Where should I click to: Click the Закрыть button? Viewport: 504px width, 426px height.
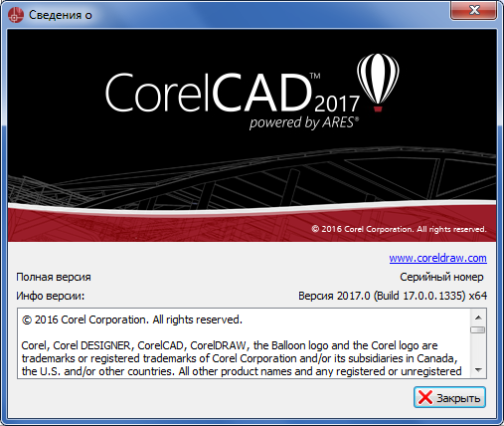coord(449,397)
